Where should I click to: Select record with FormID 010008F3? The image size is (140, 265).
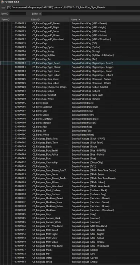point(70,24)
